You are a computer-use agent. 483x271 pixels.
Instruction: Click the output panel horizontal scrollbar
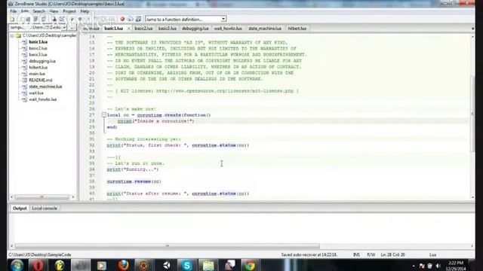coord(168,246)
